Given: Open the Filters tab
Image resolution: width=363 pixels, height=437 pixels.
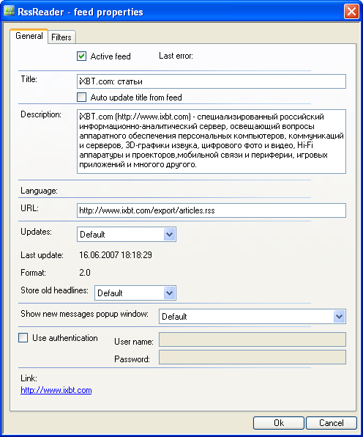Looking at the screenshot, I should [x=61, y=37].
